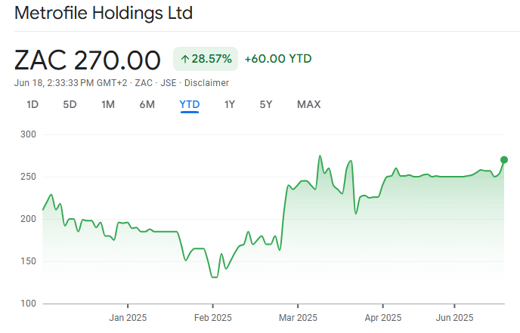520x333 pixels.
Task: Select the 5D time range tab
Action: click(x=70, y=105)
